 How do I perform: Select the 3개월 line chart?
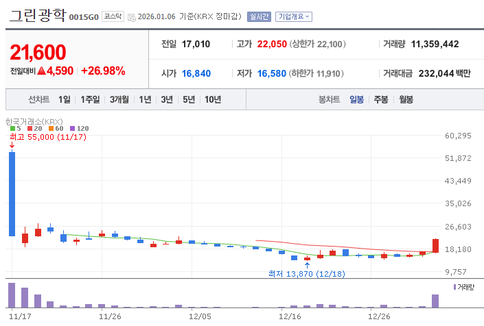[119, 99]
